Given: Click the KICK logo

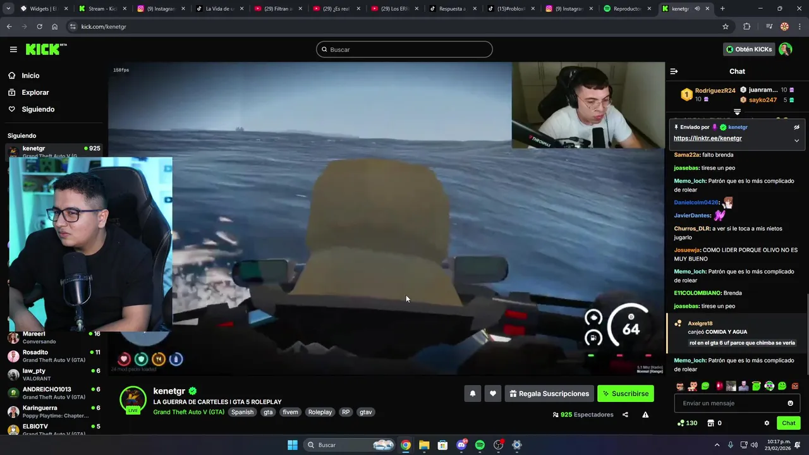Looking at the screenshot, I should click(46, 49).
